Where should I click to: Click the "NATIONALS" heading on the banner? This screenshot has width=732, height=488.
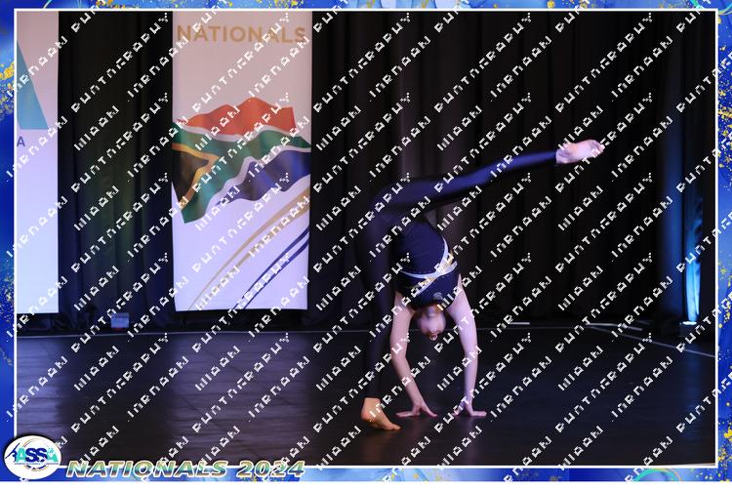[x=241, y=34]
